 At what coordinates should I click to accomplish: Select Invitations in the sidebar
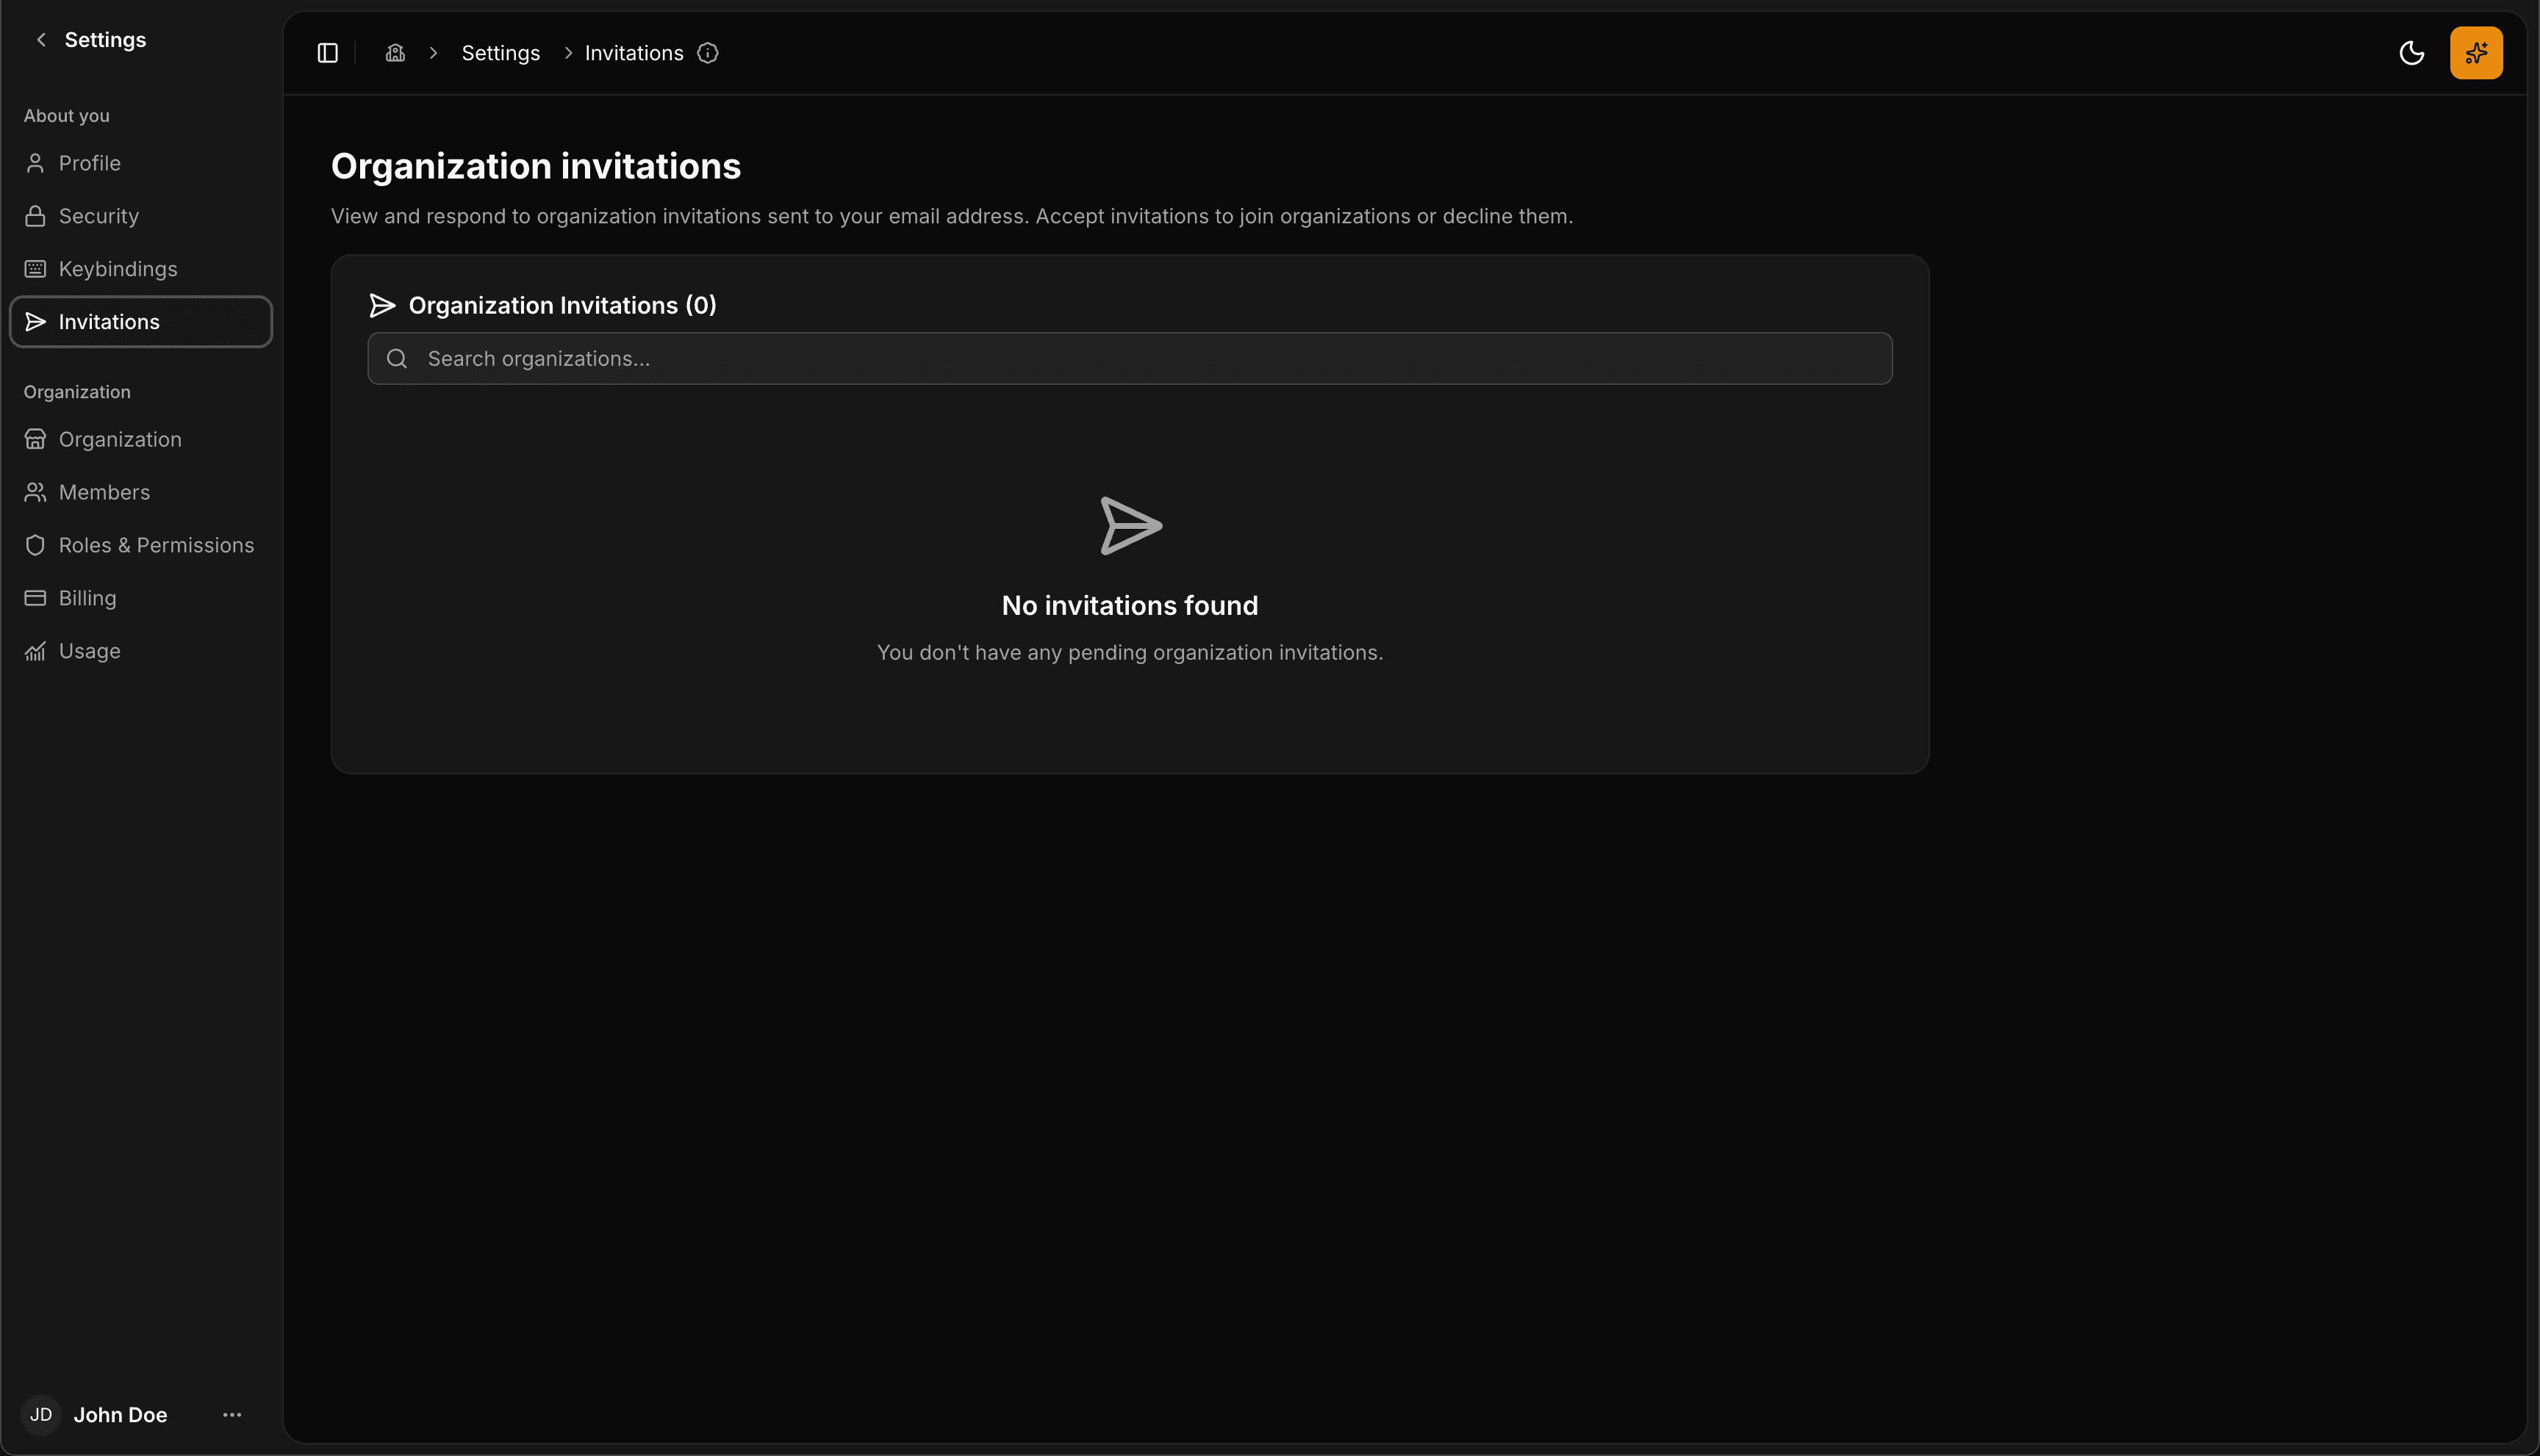point(109,321)
